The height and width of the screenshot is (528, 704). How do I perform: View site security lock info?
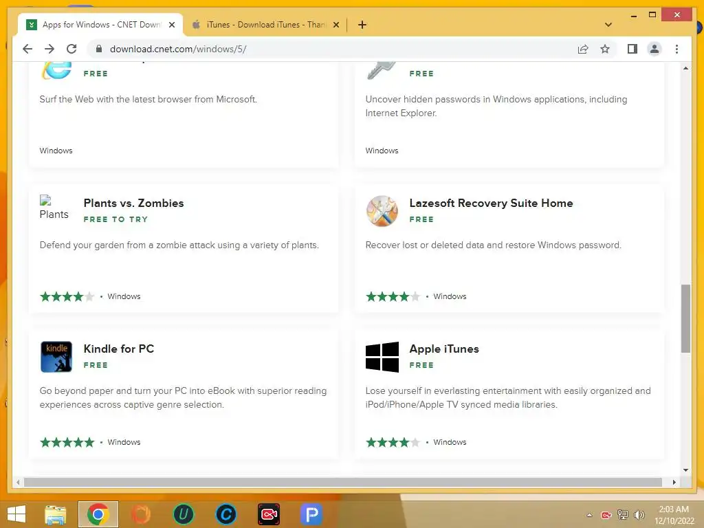pyautogui.click(x=99, y=49)
